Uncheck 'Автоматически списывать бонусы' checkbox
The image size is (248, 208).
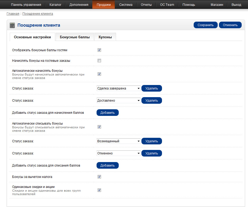coord(99,127)
